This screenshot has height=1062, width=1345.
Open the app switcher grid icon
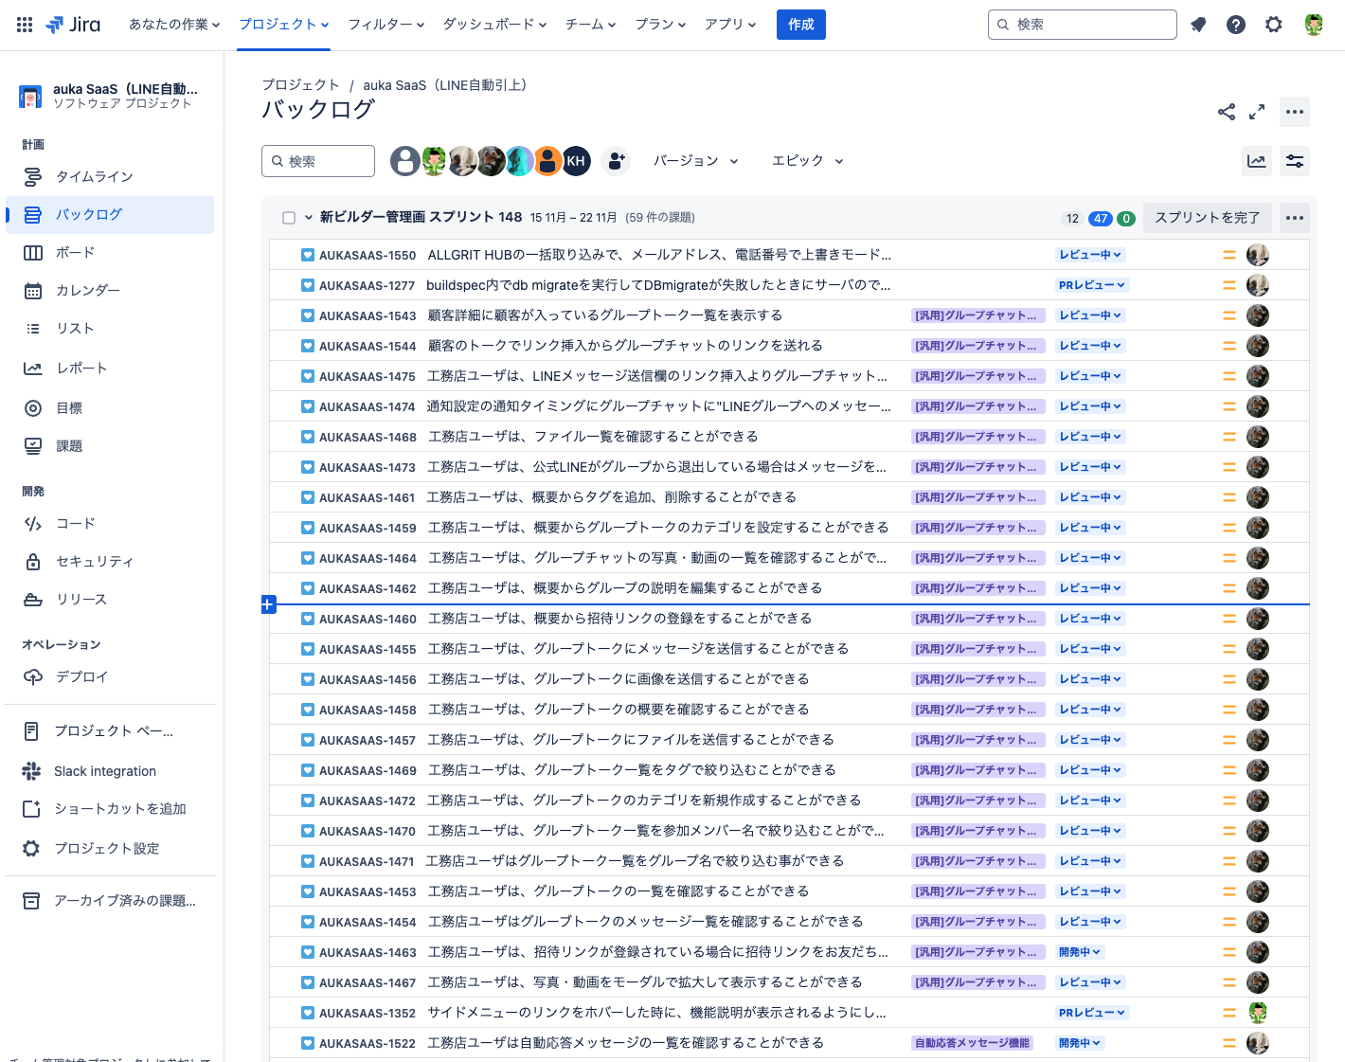(x=25, y=25)
